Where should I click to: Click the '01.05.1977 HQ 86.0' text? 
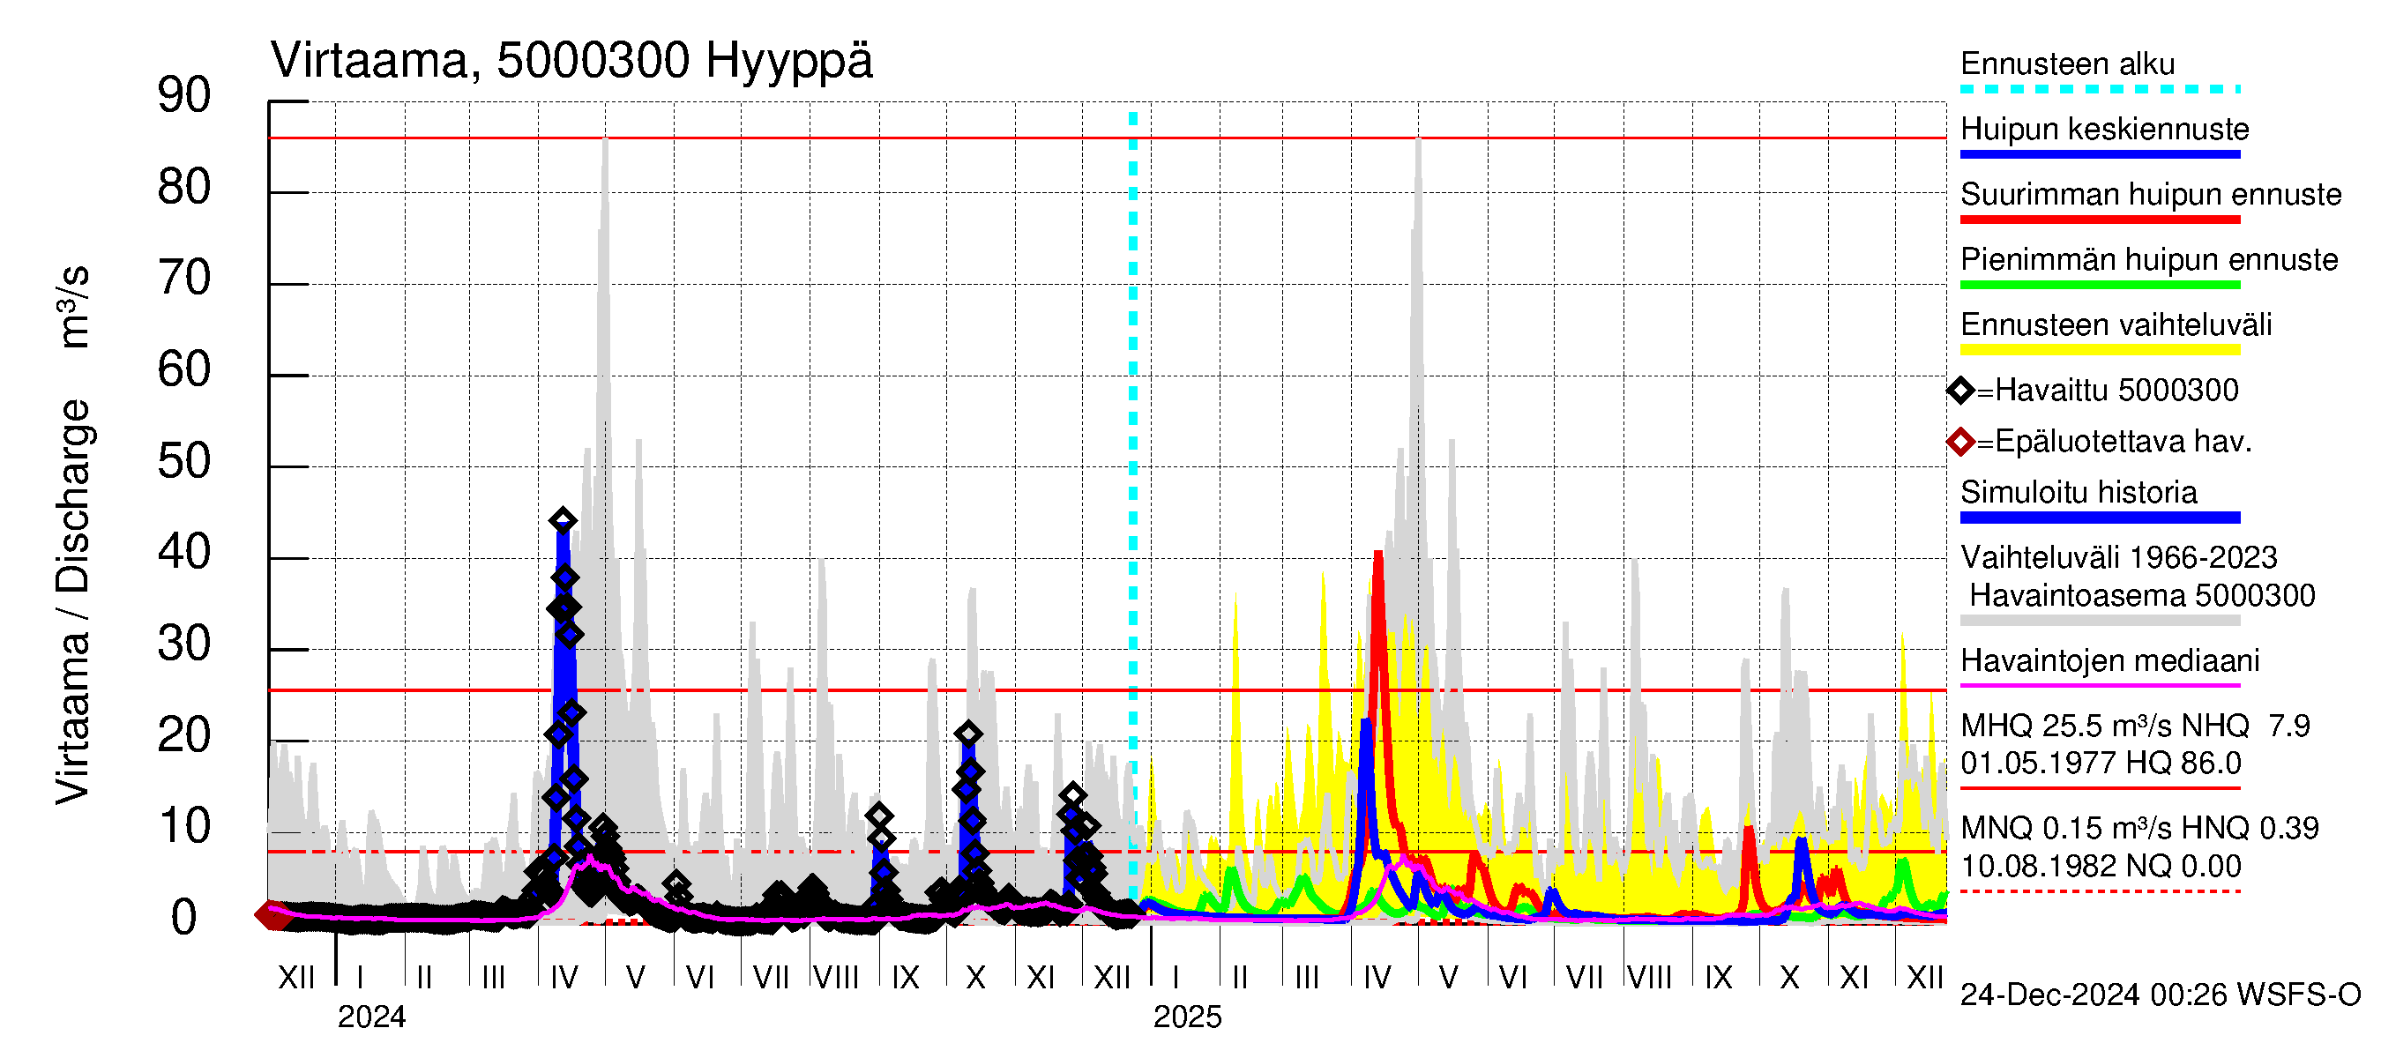(x=2101, y=764)
